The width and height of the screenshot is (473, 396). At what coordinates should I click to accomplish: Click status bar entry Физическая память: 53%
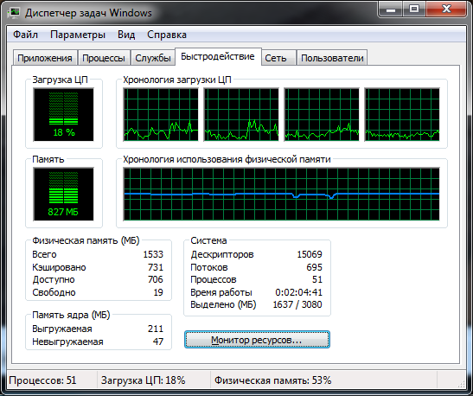[272, 380]
